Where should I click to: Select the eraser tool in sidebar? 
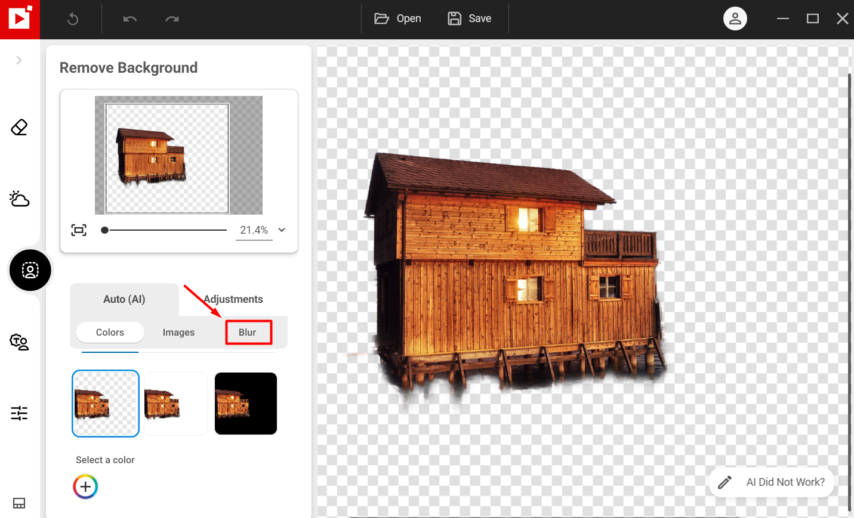(19, 127)
